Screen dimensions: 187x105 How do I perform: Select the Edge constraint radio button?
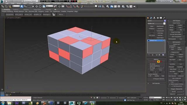click(x=176, y=48)
